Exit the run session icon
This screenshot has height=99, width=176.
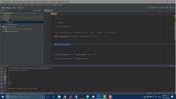[2, 80]
